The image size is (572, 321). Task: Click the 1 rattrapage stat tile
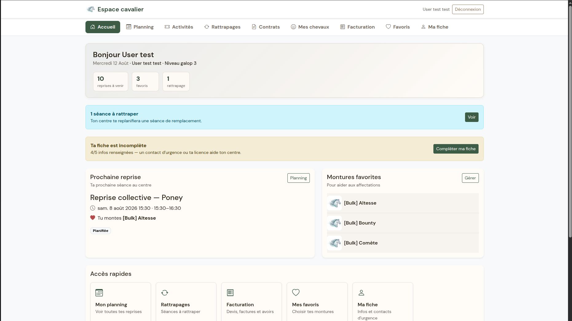[x=176, y=81]
